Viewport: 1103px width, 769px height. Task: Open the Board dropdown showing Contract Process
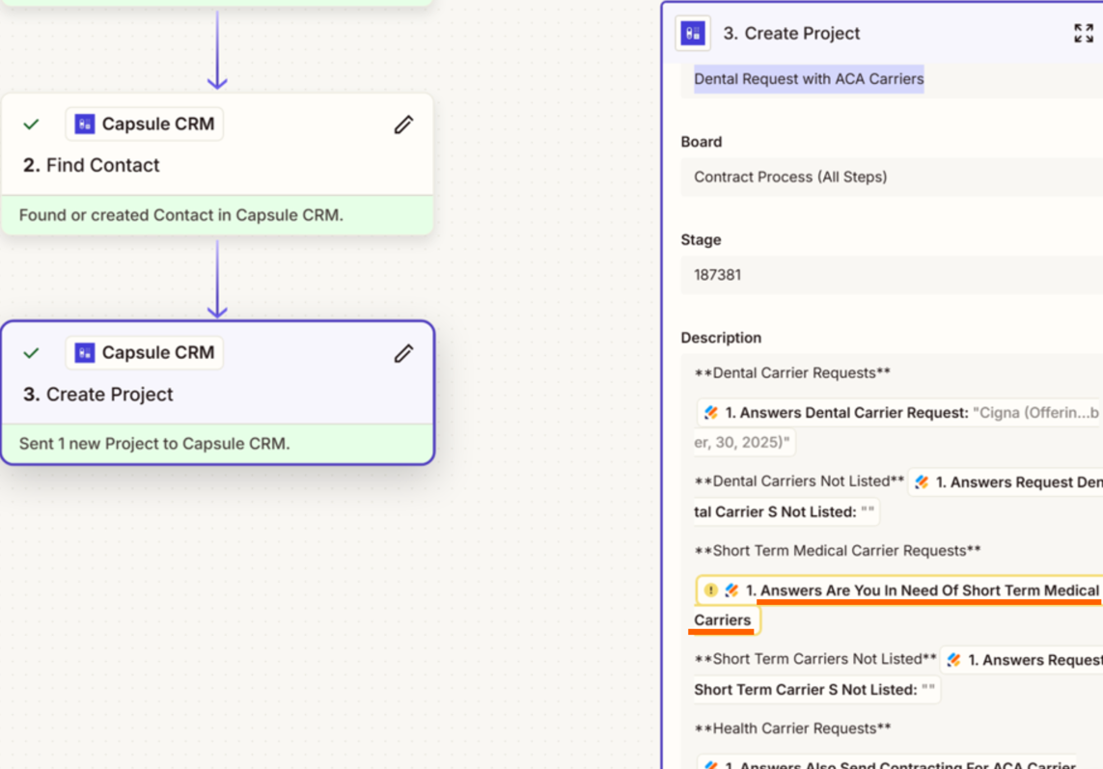(x=893, y=178)
